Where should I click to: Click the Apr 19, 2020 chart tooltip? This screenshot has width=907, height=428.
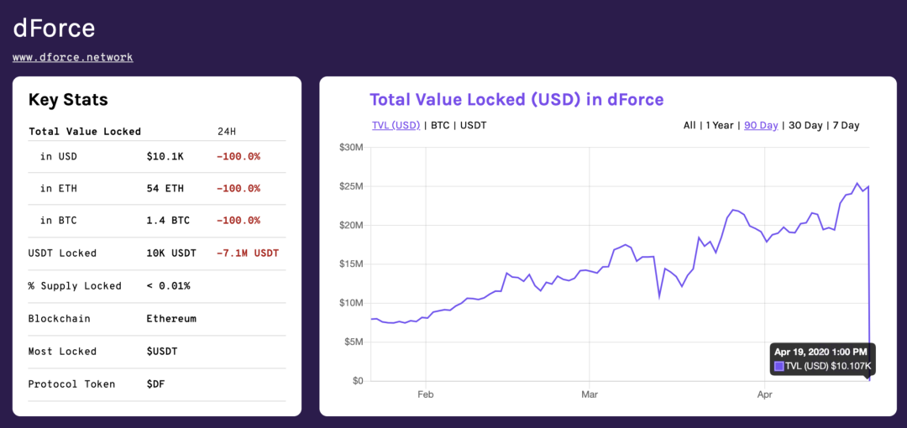(x=822, y=358)
